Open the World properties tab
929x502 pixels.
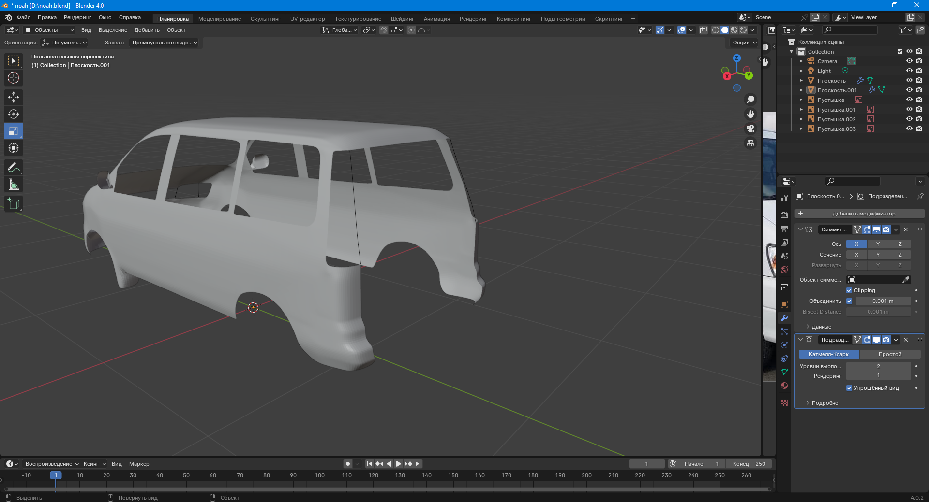[x=784, y=270]
